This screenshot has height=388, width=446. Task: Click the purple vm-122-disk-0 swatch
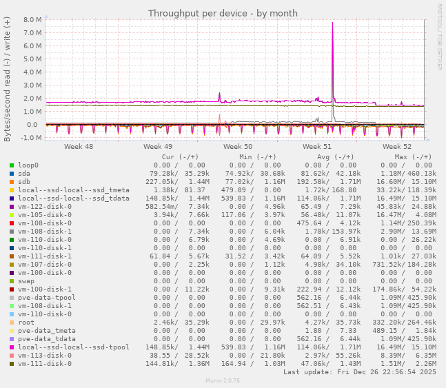[12, 207]
